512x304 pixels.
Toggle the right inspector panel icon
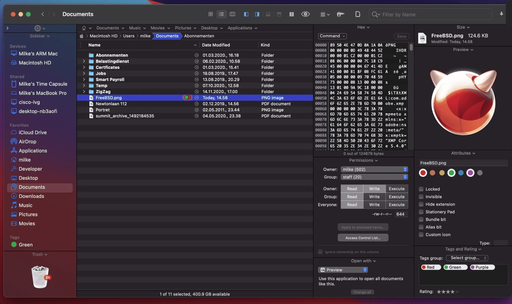257,14
